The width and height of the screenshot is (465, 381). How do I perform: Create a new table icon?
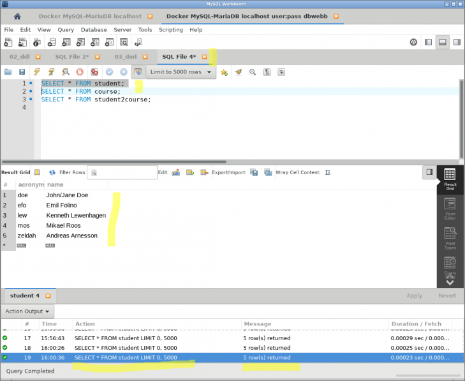pos(66,42)
